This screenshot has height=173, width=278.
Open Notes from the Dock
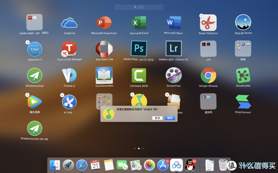pos(109,165)
